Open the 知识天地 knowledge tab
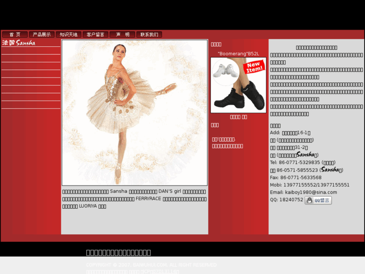The height and width of the screenshot is (274, 365). click(x=68, y=35)
